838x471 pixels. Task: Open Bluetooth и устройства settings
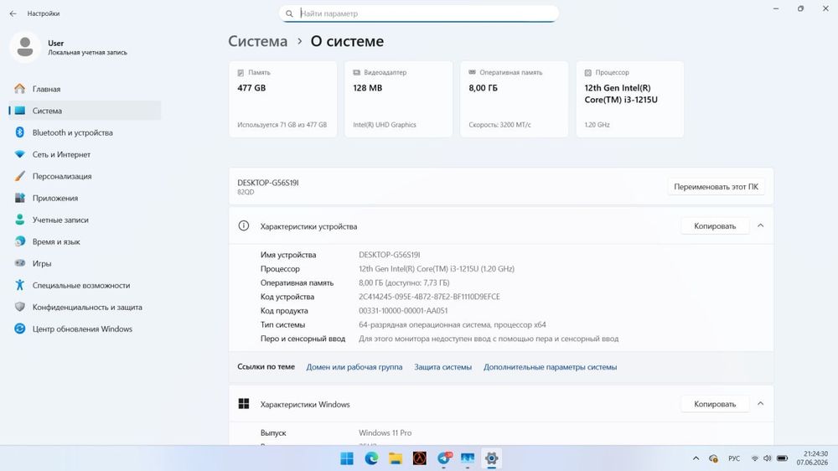click(x=85, y=132)
